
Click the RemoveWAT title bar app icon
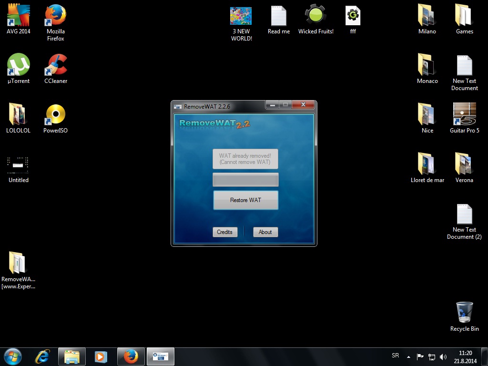[x=178, y=107]
